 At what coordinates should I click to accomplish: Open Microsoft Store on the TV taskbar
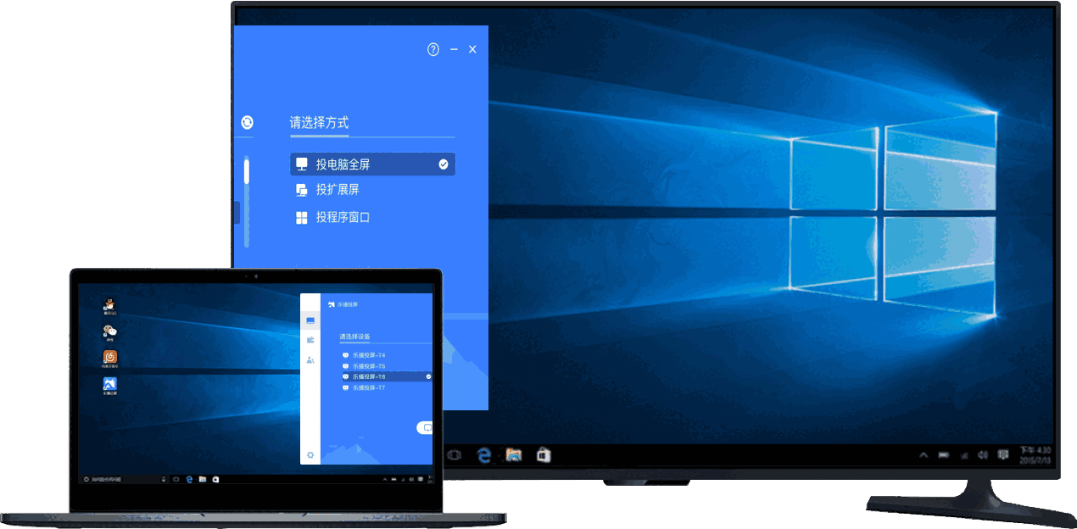click(544, 455)
